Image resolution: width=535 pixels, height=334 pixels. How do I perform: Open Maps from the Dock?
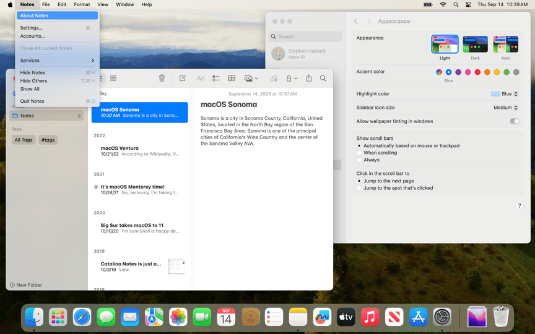(x=154, y=317)
